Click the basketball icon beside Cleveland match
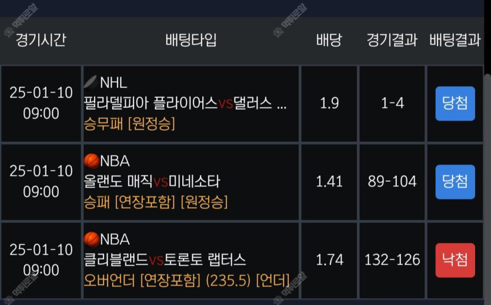Screen dimensions: 491x305 [91, 239]
